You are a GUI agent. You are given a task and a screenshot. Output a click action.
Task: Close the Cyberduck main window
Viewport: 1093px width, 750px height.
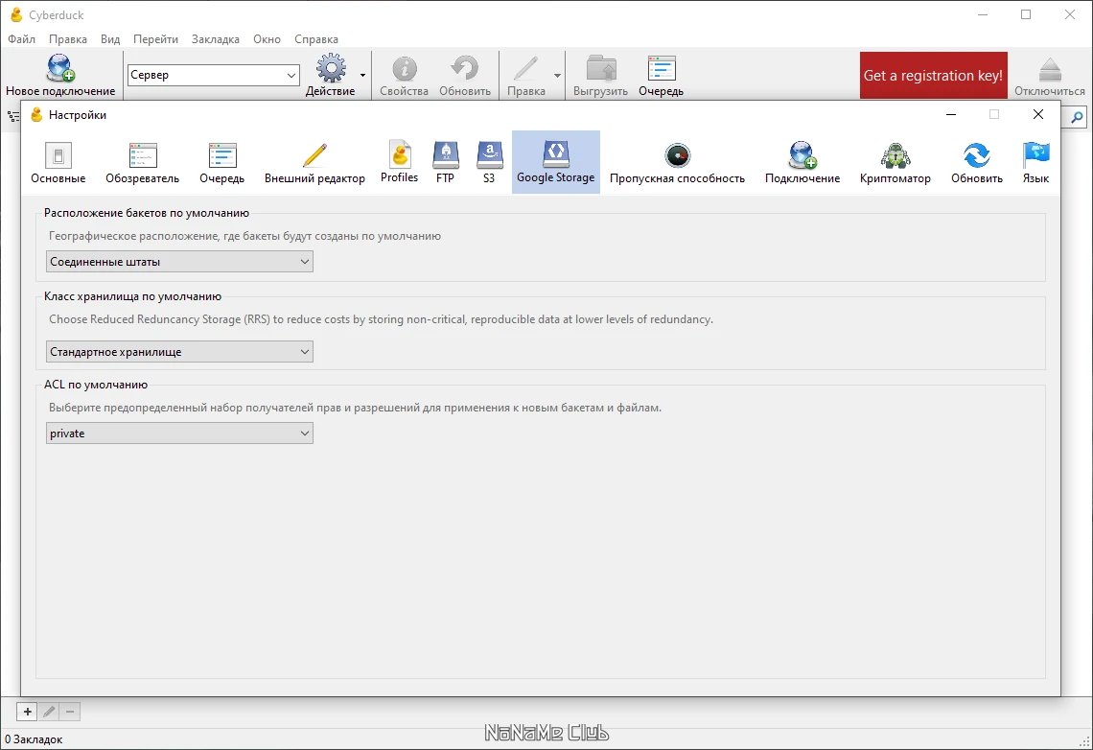(1070, 14)
